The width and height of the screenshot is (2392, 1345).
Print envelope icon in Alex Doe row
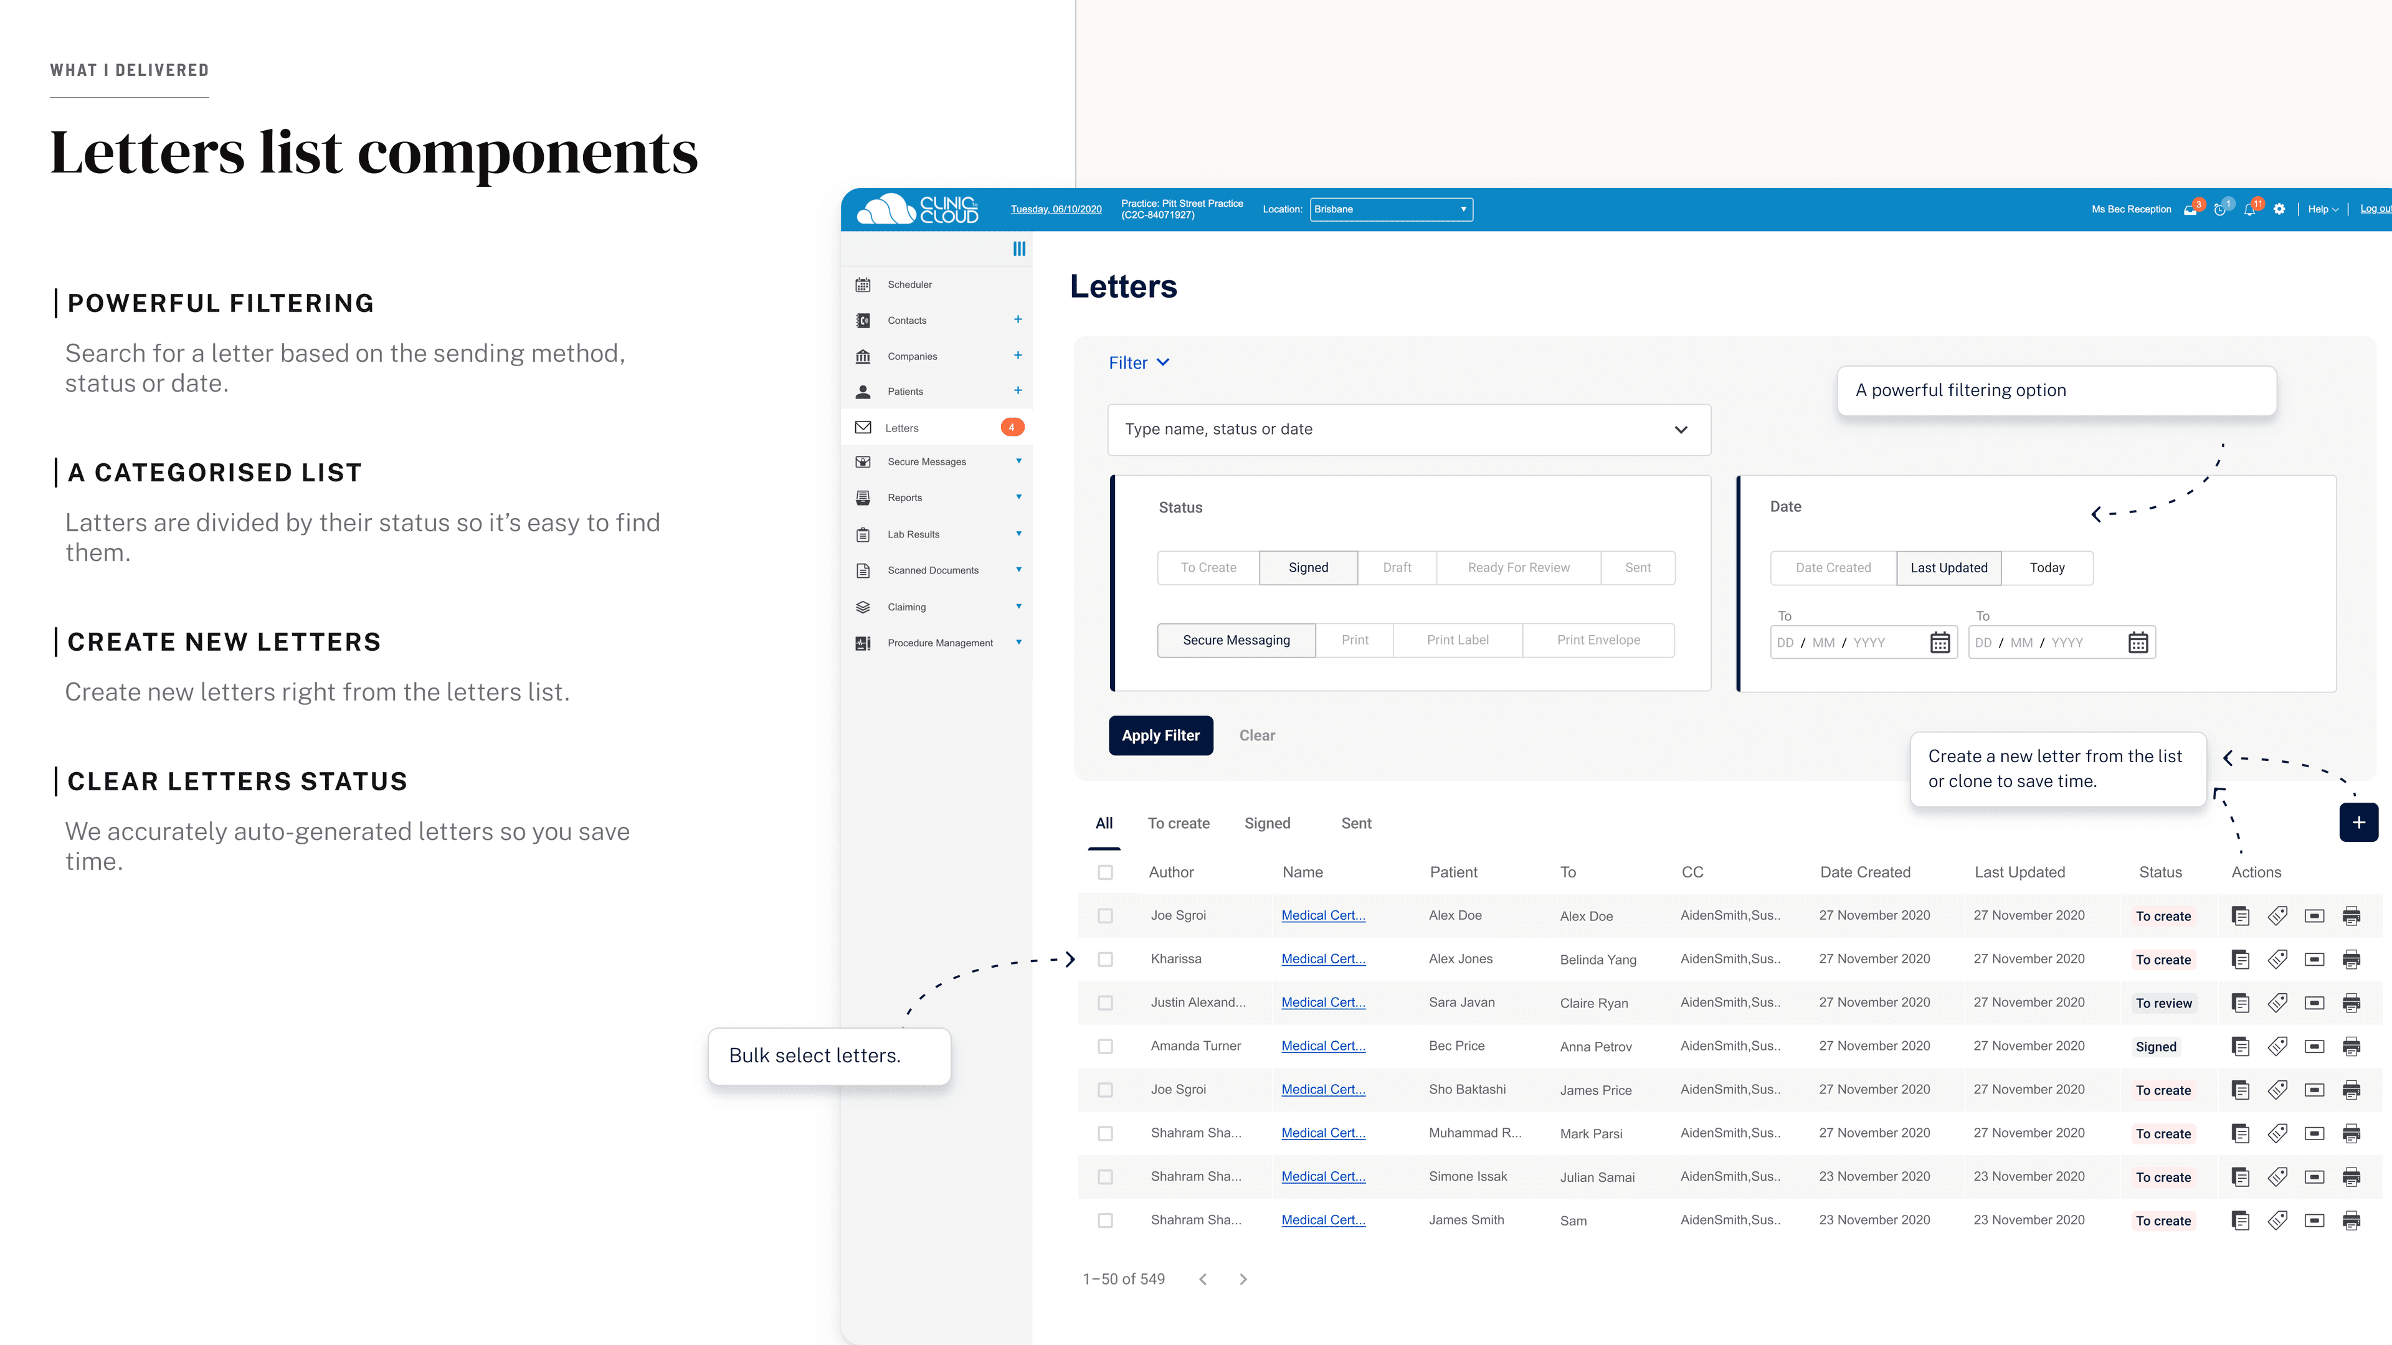2315,916
